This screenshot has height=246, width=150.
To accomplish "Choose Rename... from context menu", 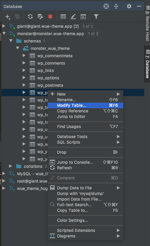I will (85, 100).
